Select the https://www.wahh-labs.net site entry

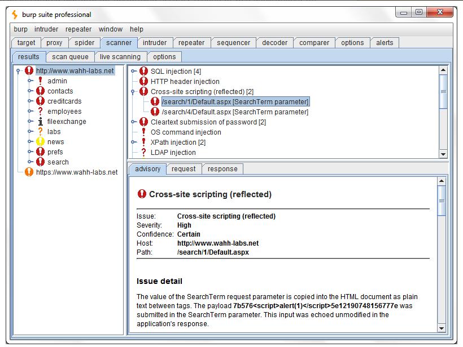[x=77, y=172]
